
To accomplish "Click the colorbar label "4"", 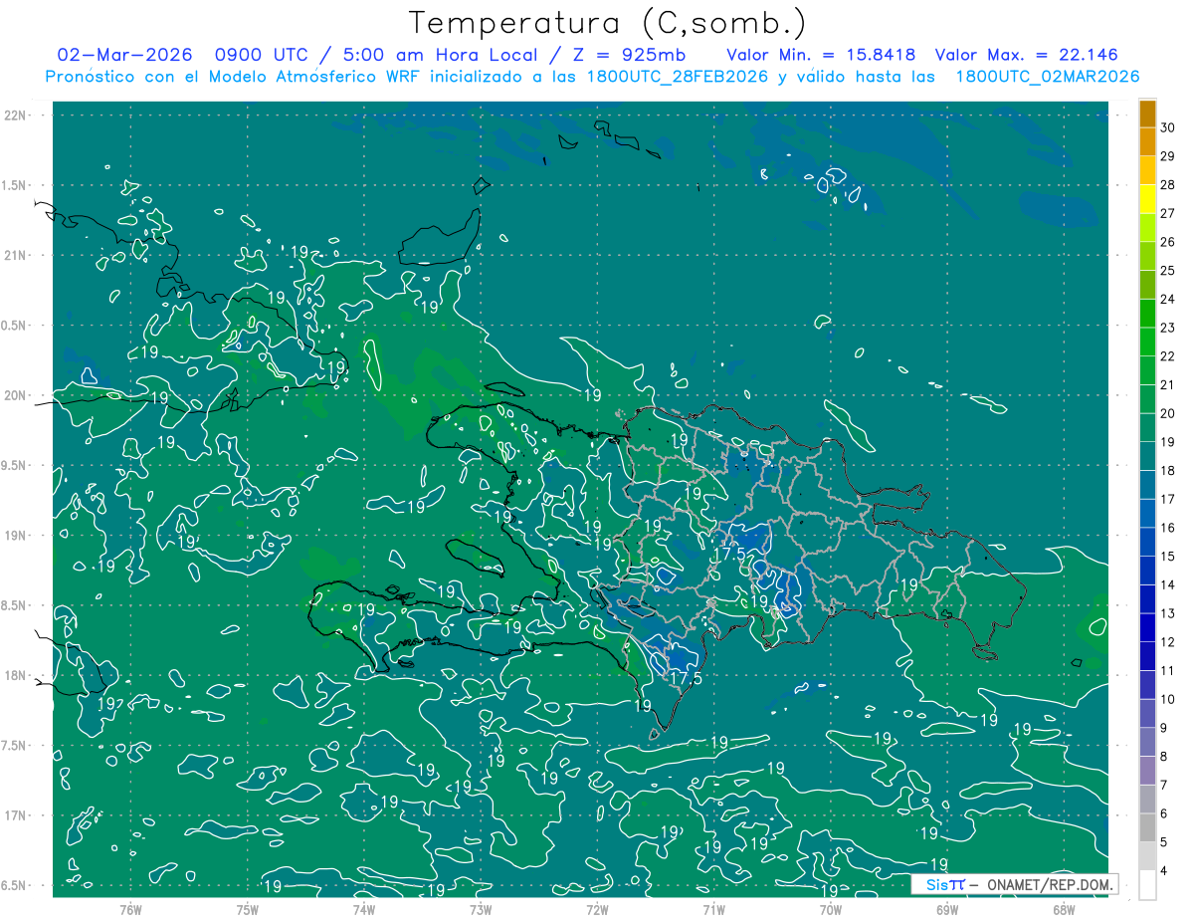I will (x=1165, y=871).
